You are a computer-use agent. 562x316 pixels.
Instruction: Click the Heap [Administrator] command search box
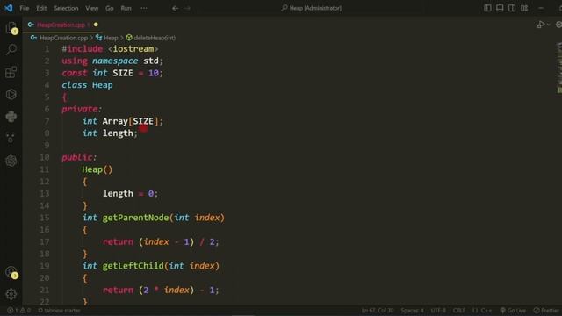click(x=312, y=8)
